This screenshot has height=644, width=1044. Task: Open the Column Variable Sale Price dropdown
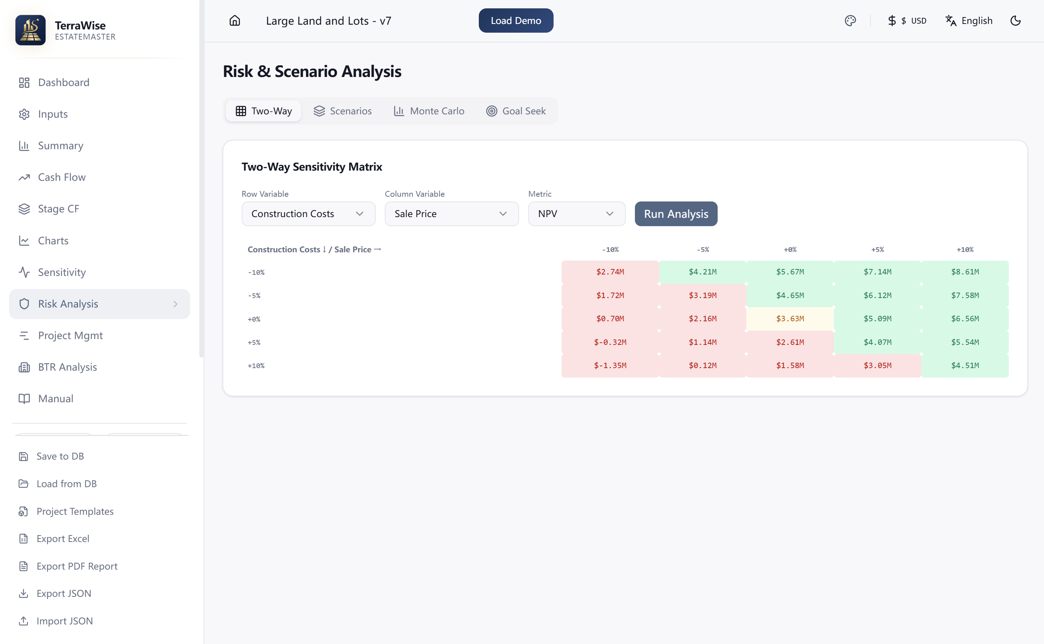coord(451,214)
